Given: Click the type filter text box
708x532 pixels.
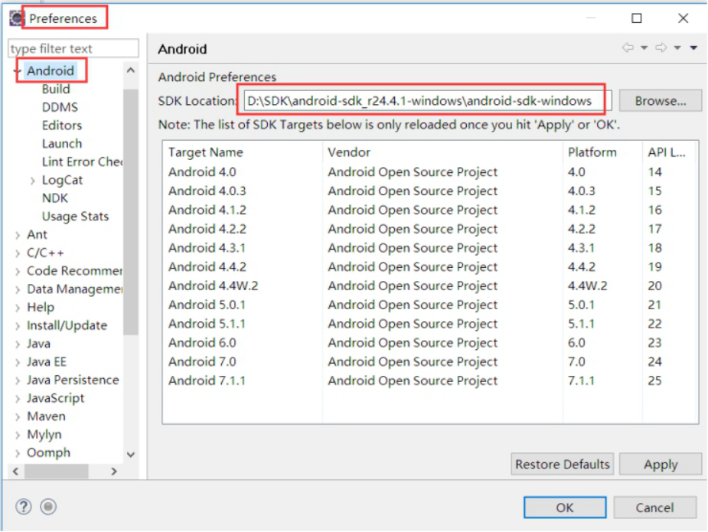Looking at the screenshot, I should click(x=73, y=49).
